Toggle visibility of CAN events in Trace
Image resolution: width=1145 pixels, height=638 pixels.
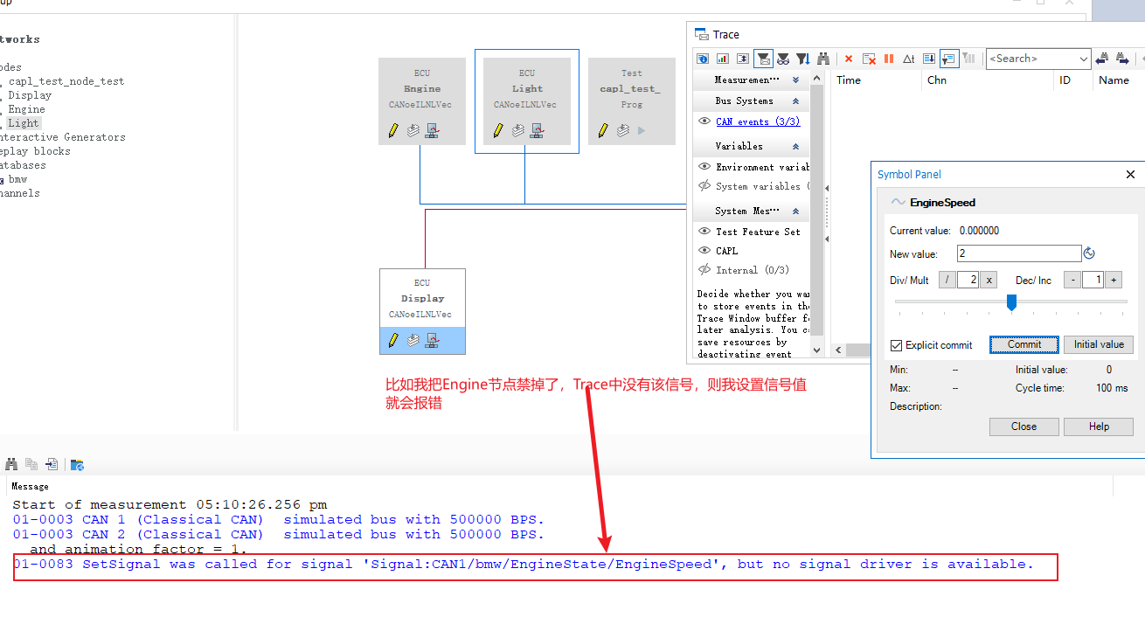click(x=705, y=121)
